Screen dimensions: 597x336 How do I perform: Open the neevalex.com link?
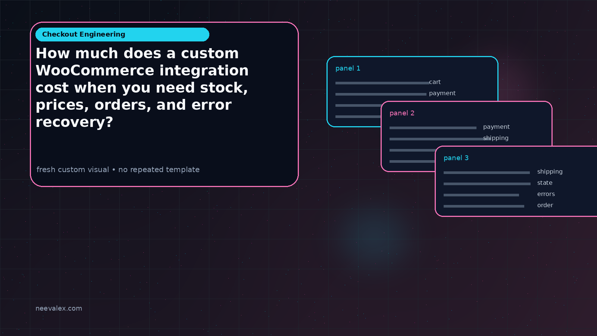coord(59,308)
